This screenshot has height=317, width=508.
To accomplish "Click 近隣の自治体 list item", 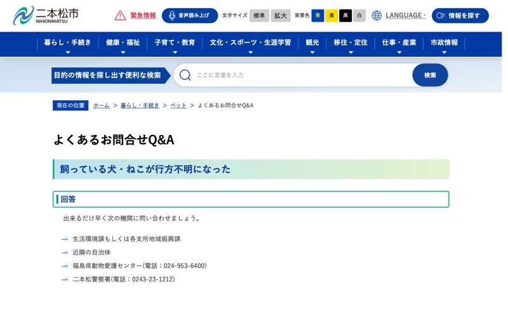I will [91, 252].
